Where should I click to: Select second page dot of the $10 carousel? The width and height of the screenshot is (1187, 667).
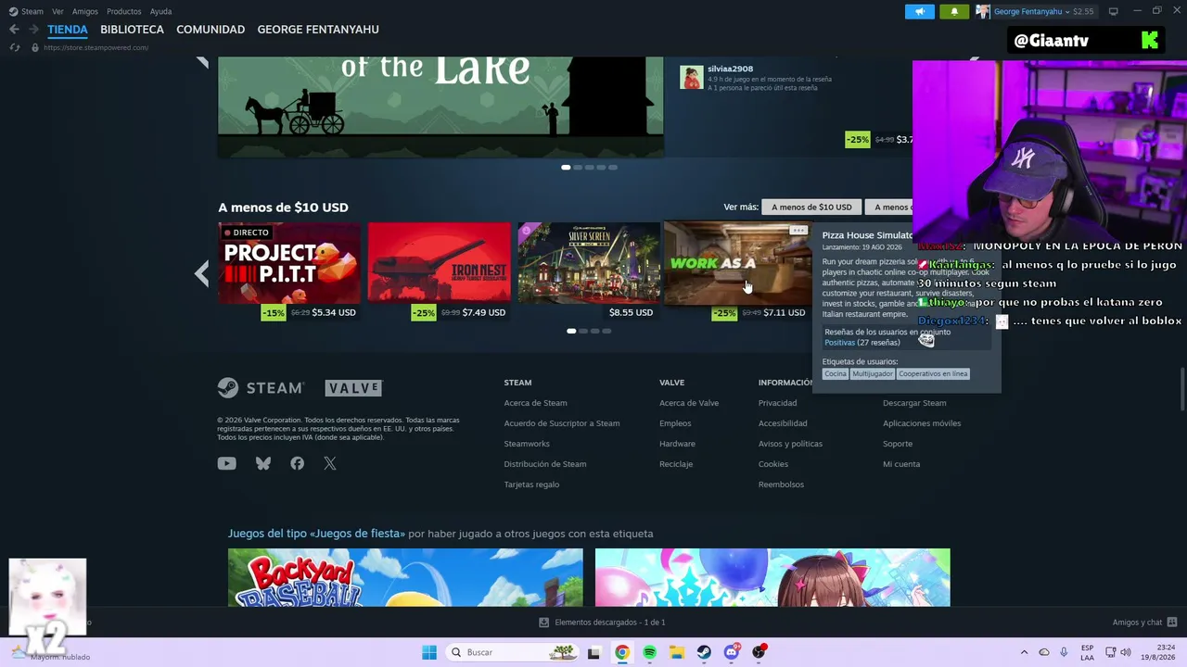[583, 331]
